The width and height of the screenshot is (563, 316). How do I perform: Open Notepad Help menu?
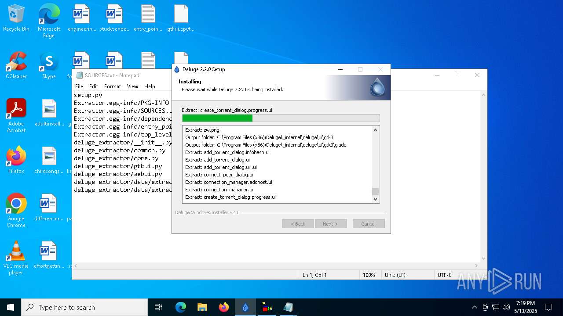(x=150, y=86)
